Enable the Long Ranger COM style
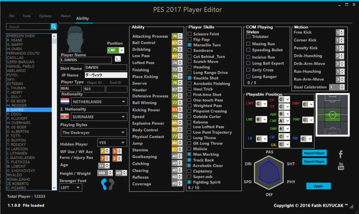This screenshot has height=214, width=359. (x=248, y=77)
